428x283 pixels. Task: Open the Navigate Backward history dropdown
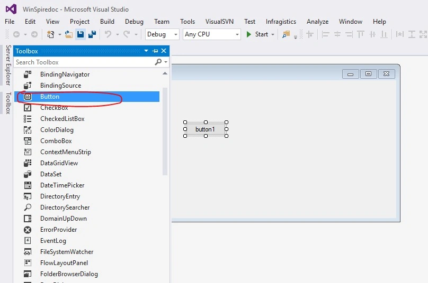point(25,34)
